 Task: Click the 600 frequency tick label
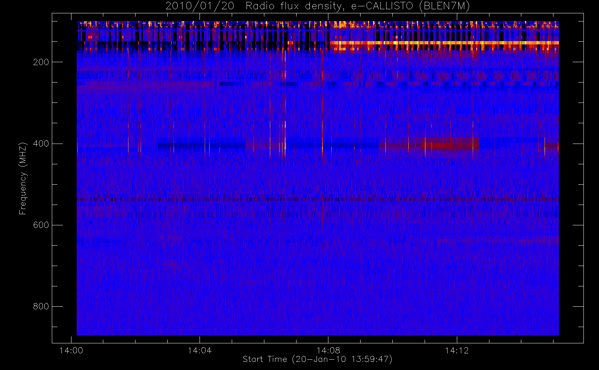pos(41,225)
